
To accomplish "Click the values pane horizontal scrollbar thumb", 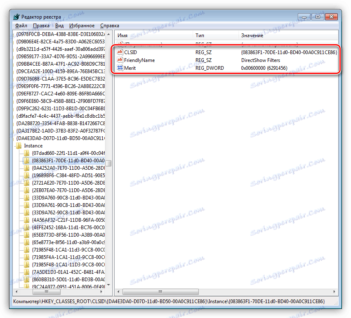I will [160, 292].
